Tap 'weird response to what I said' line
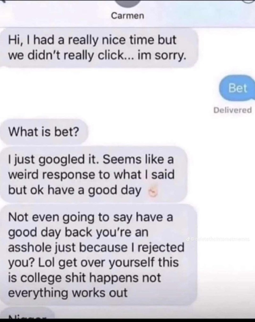The height and width of the screenshot is (322, 255). [91, 175]
